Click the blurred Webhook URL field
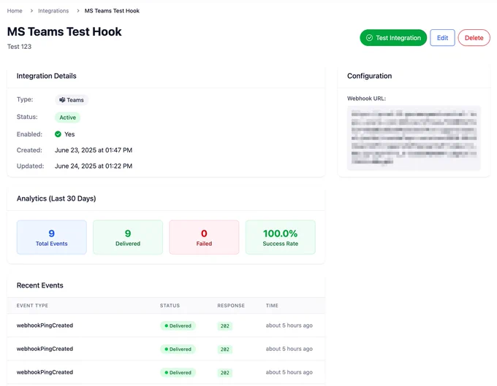497x386 pixels. [414, 138]
